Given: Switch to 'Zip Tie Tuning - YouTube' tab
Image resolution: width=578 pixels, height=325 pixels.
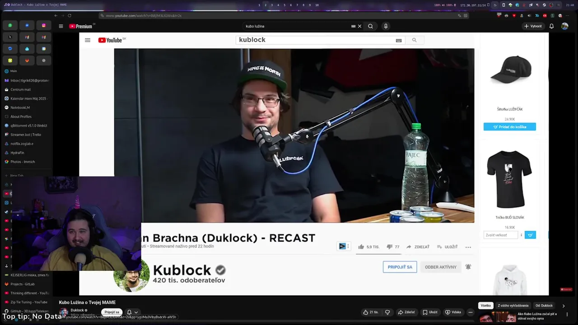Looking at the screenshot, I should (x=26, y=302).
